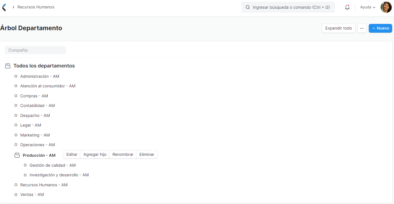Image resolution: width=394 pixels, height=204 pixels.
Task: Click the Todos los departamentos root label
Action: pyautogui.click(x=44, y=66)
